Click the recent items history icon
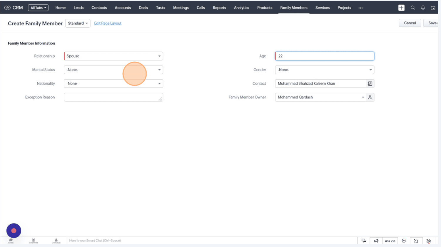 (x=416, y=241)
